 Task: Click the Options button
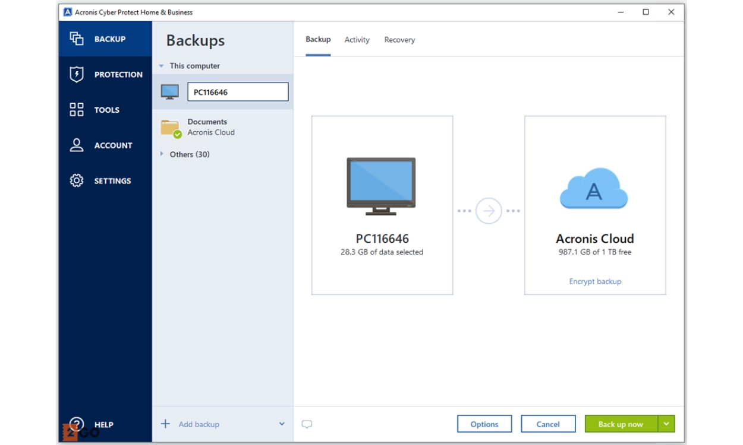click(484, 424)
